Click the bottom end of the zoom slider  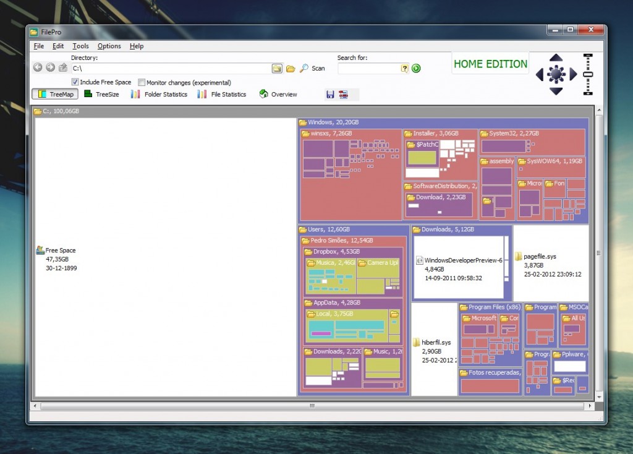pos(588,93)
